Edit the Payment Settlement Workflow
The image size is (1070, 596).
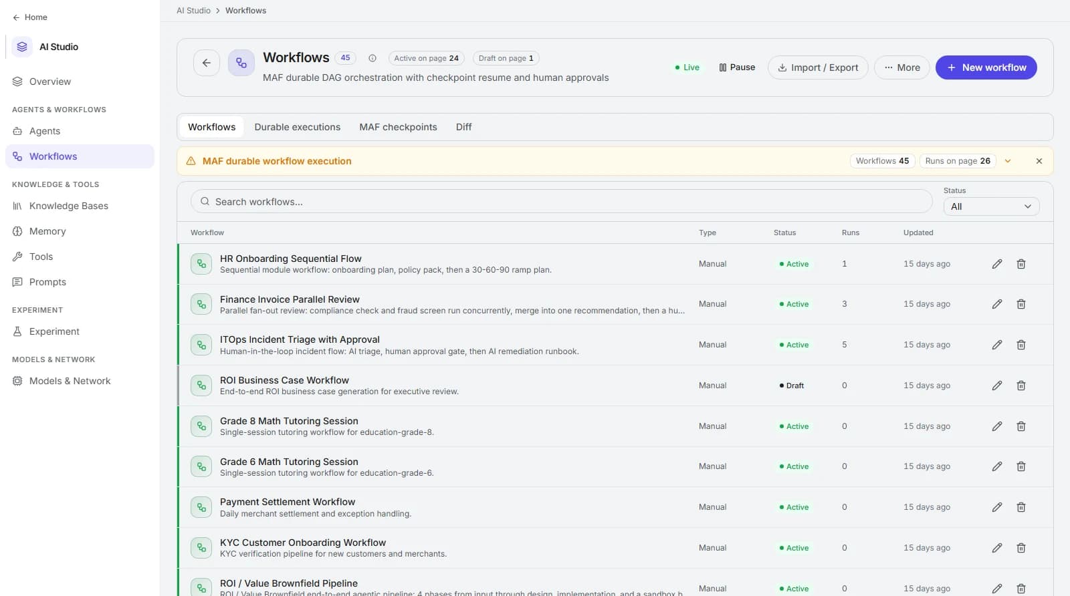pyautogui.click(x=996, y=507)
